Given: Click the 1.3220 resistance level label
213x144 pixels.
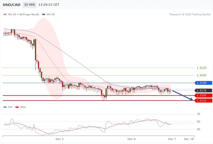Looking at the screenshot, I should [201, 68].
